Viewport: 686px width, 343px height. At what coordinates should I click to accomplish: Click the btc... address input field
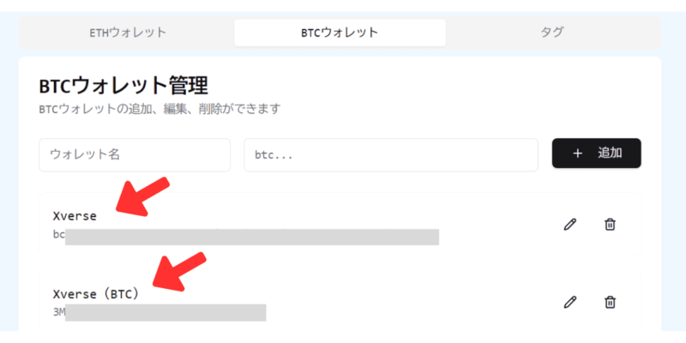tap(391, 155)
